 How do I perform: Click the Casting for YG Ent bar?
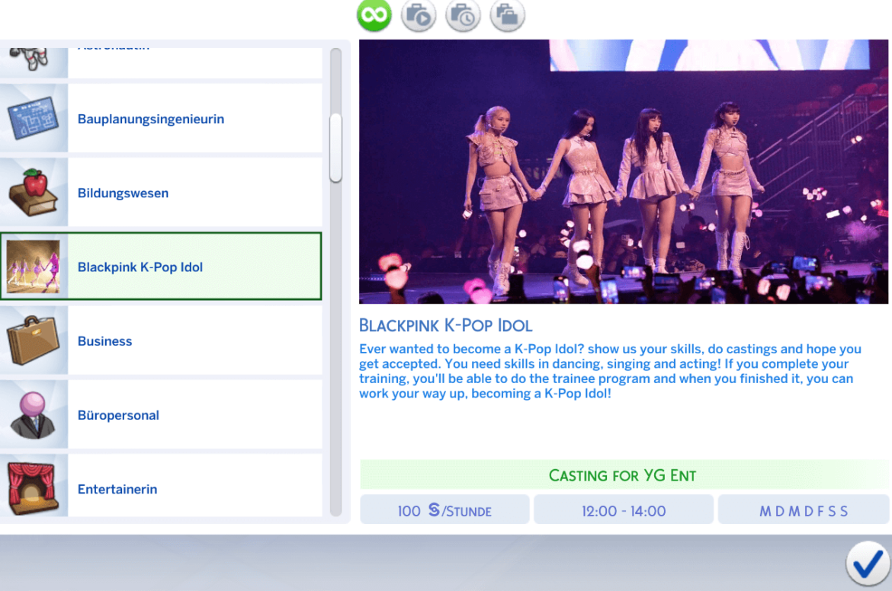[623, 475]
